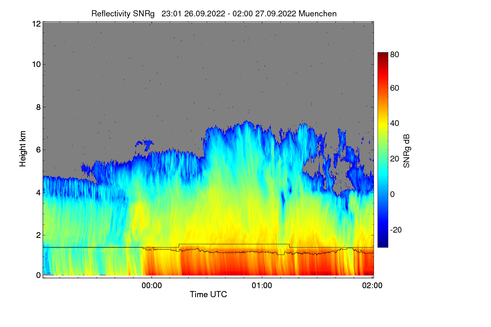Click the '02:00' time tick label
The height and width of the screenshot is (327, 491).
coord(372,286)
